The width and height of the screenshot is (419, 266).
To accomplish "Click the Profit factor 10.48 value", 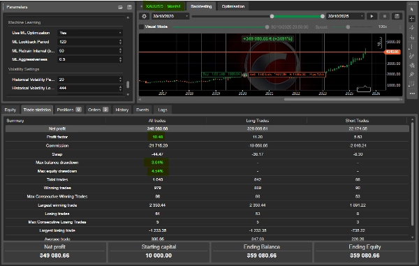I will [x=157, y=137].
